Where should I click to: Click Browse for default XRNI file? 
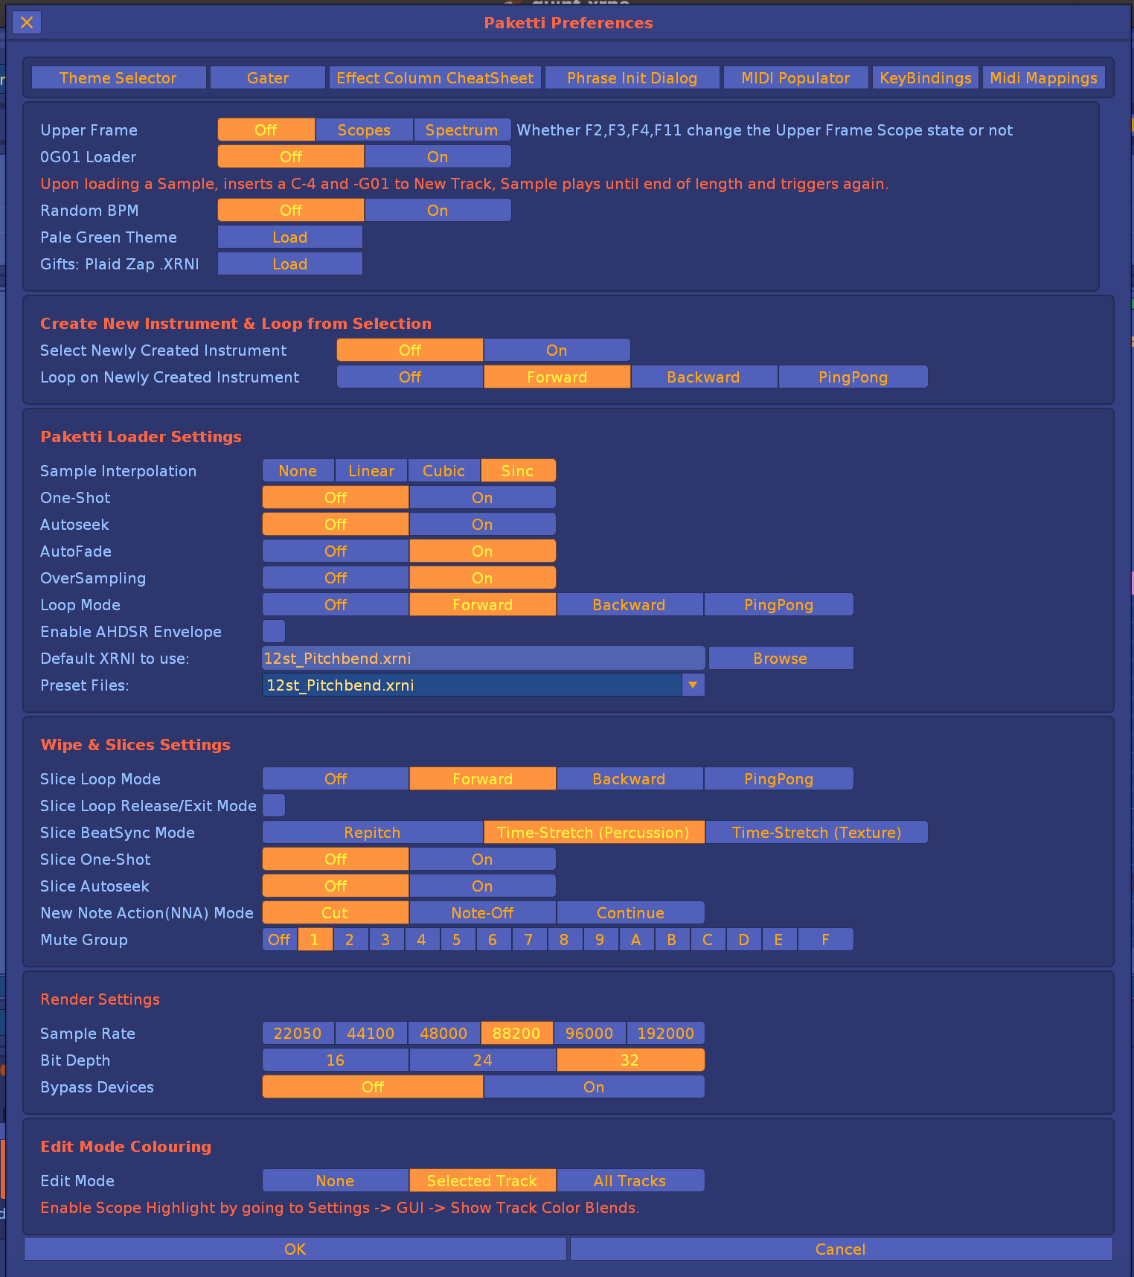point(780,659)
